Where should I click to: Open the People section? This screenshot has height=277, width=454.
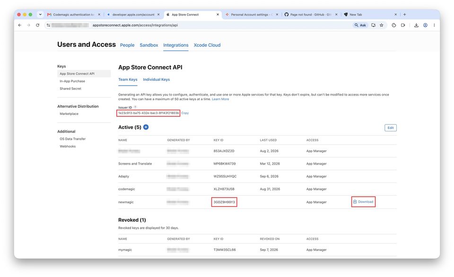(127, 45)
